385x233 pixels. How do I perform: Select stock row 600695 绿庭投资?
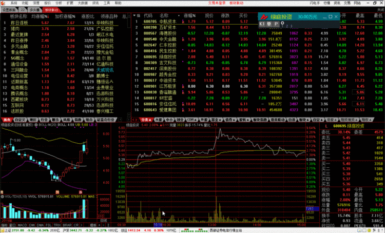click(258, 57)
